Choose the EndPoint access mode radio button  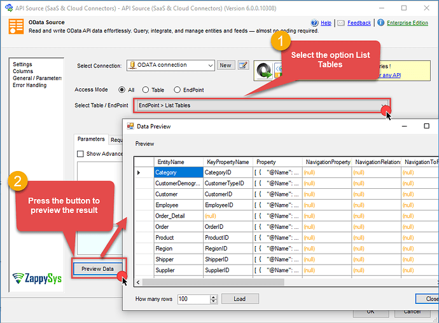(178, 90)
